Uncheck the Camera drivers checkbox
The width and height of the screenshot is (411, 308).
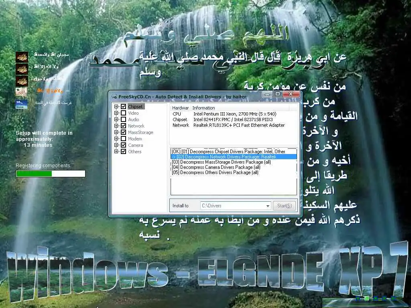click(124, 145)
